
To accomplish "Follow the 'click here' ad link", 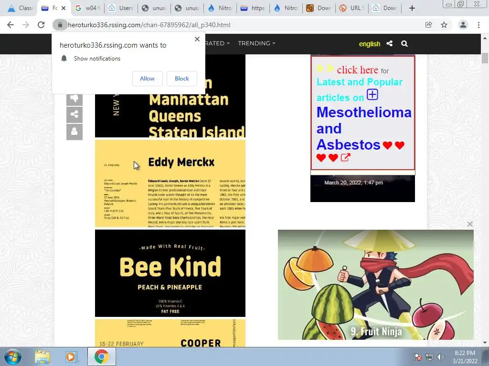I will (x=357, y=70).
